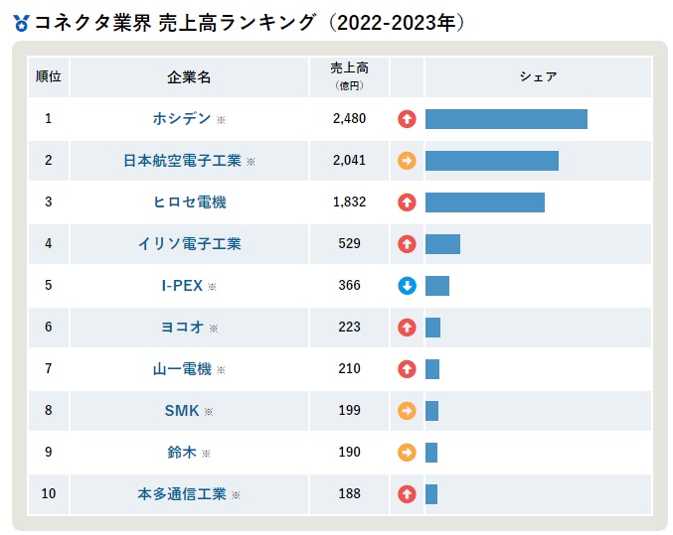Click the sales value 223
The height and width of the screenshot is (535, 673).
coord(349,327)
